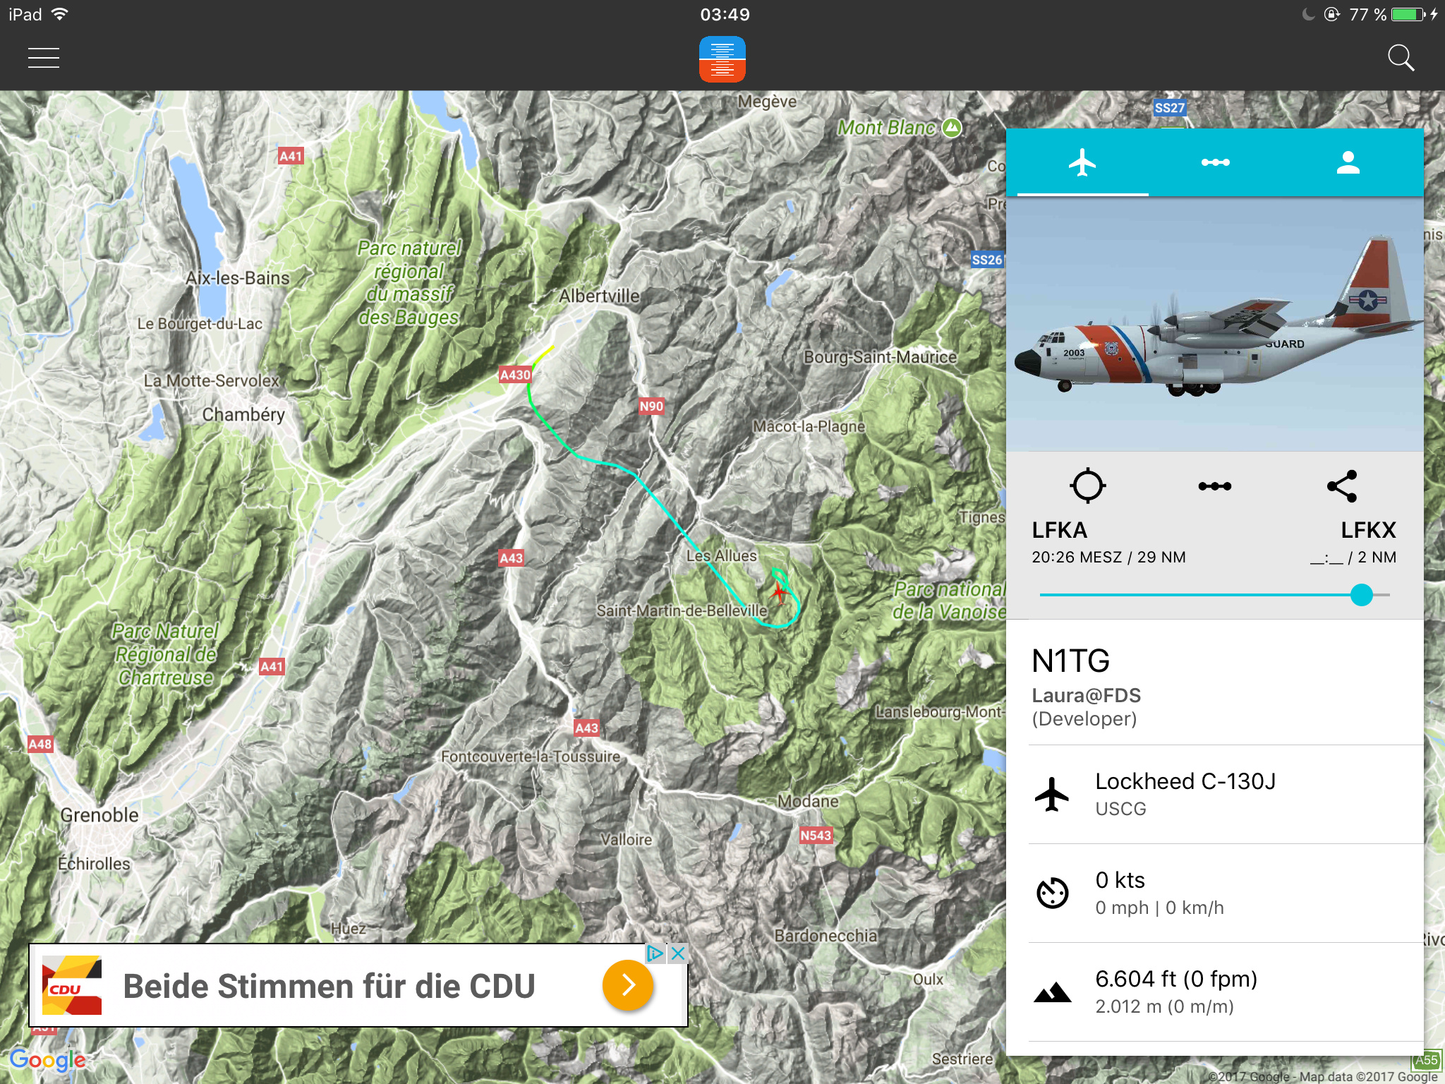
Task: Switch to the flight route tab
Action: tap(1215, 163)
